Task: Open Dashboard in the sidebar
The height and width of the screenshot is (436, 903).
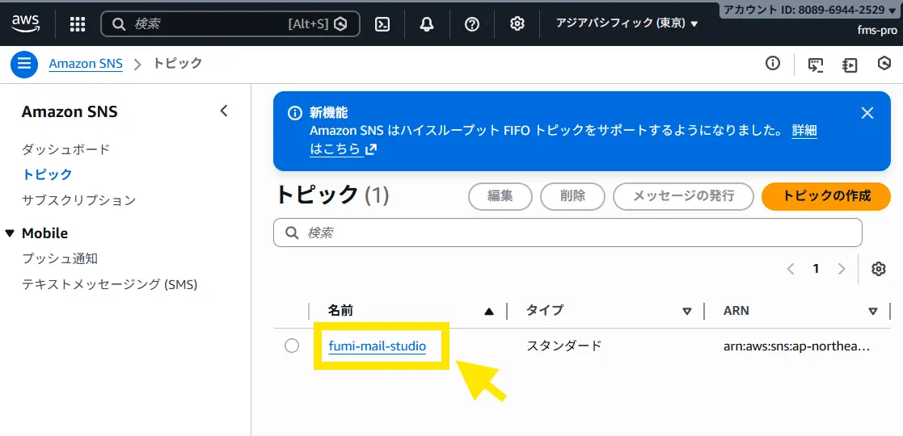Action: tap(65, 149)
